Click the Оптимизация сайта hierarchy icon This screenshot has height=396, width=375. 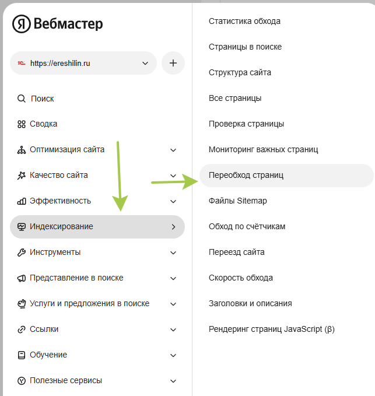(22, 150)
